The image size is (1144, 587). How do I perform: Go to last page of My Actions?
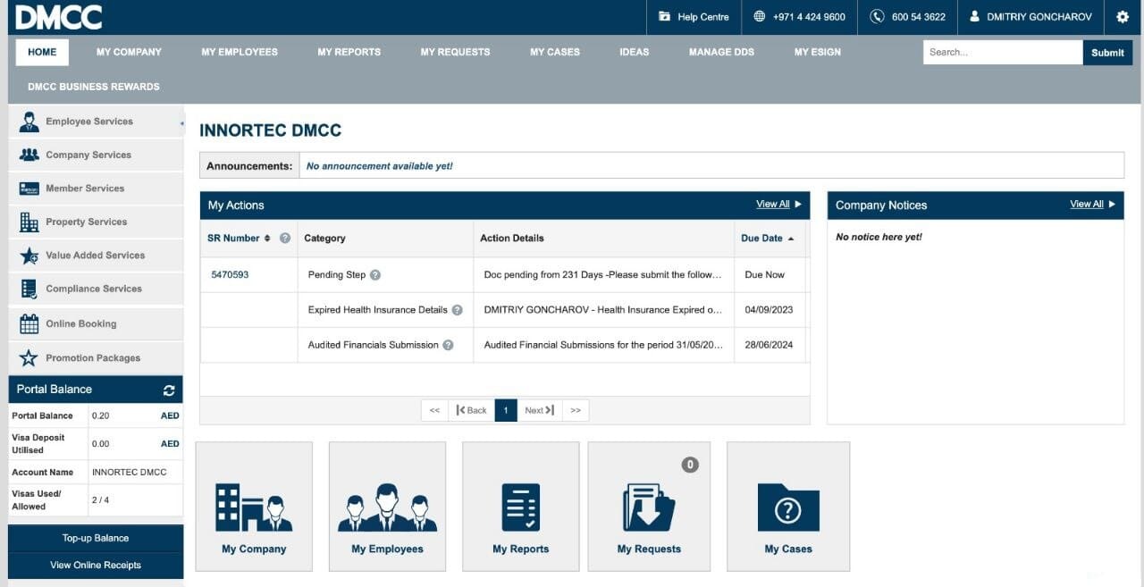tap(576, 410)
